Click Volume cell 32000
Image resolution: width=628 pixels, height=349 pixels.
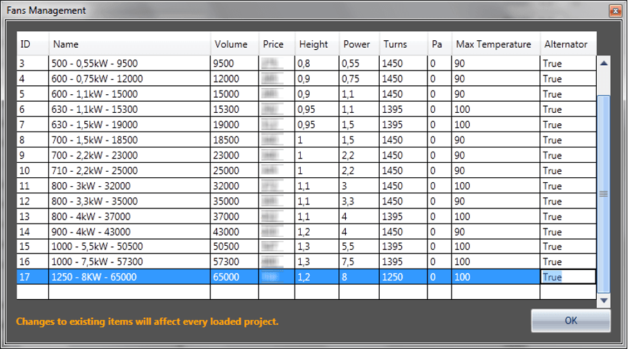point(234,186)
